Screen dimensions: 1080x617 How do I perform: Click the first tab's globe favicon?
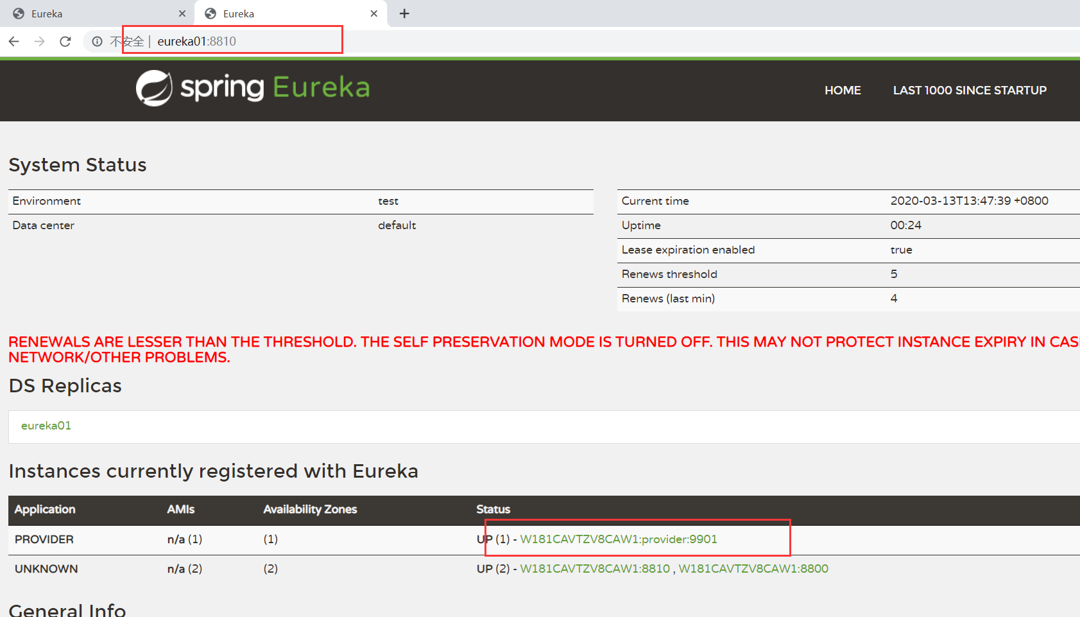[19, 13]
